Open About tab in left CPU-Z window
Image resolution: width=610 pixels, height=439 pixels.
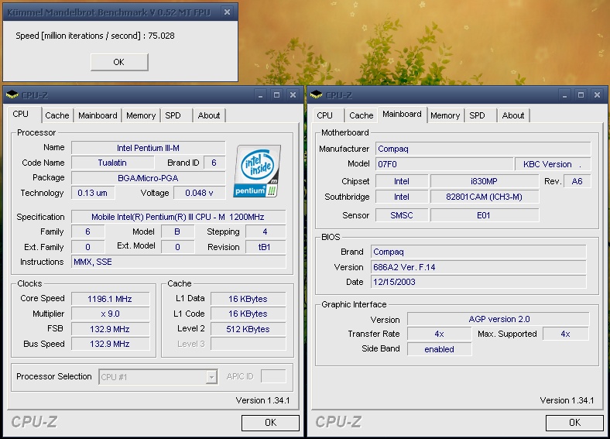pos(209,115)
